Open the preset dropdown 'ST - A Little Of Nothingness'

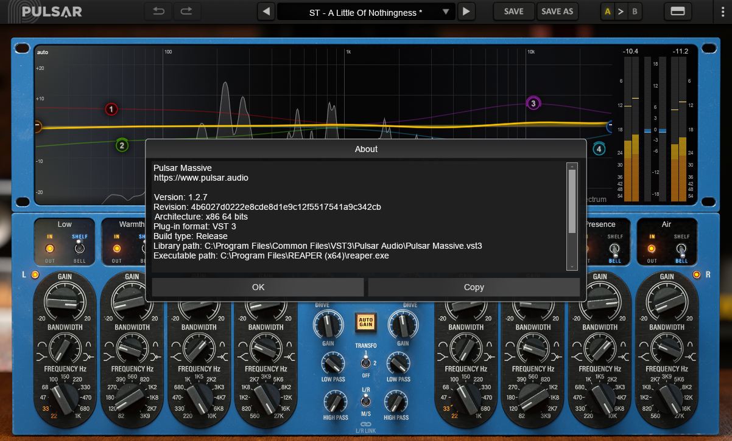tap(366, 12)
